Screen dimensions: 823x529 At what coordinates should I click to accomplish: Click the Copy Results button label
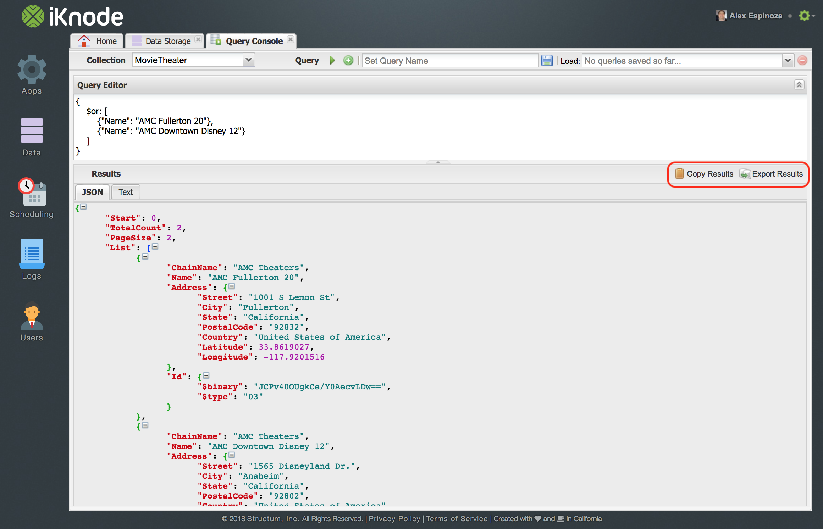coord(710,174)
